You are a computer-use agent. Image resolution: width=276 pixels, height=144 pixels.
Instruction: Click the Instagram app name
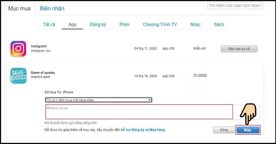(x=39, y=46)
